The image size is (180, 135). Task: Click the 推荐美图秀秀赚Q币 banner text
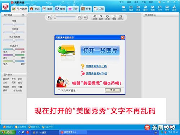point(97,83)
